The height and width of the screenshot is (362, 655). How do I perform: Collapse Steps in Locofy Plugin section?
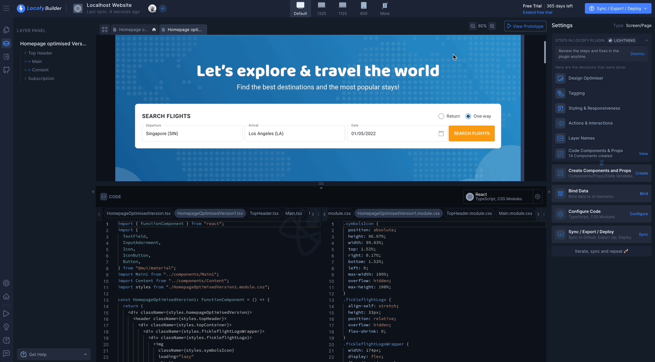coord(647,41)
